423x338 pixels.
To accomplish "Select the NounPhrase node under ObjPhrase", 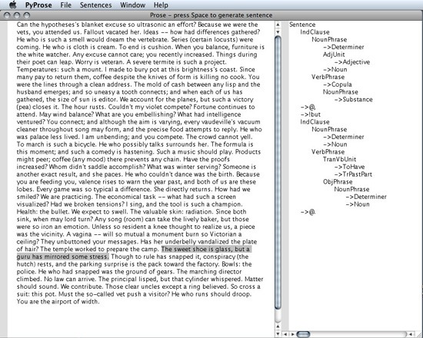I will [x=351, y=189].
